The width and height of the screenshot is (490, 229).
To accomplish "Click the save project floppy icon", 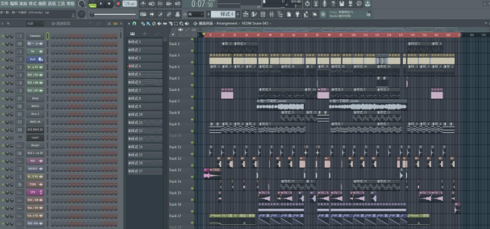I will click(342, 4).
